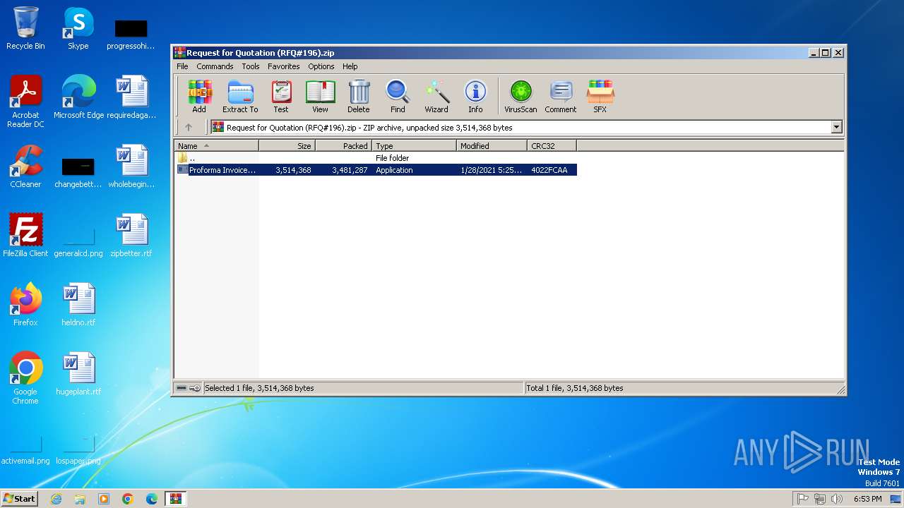Open Acrobat Reader DC shortcut
904x508 pixels.
point(25,102)
